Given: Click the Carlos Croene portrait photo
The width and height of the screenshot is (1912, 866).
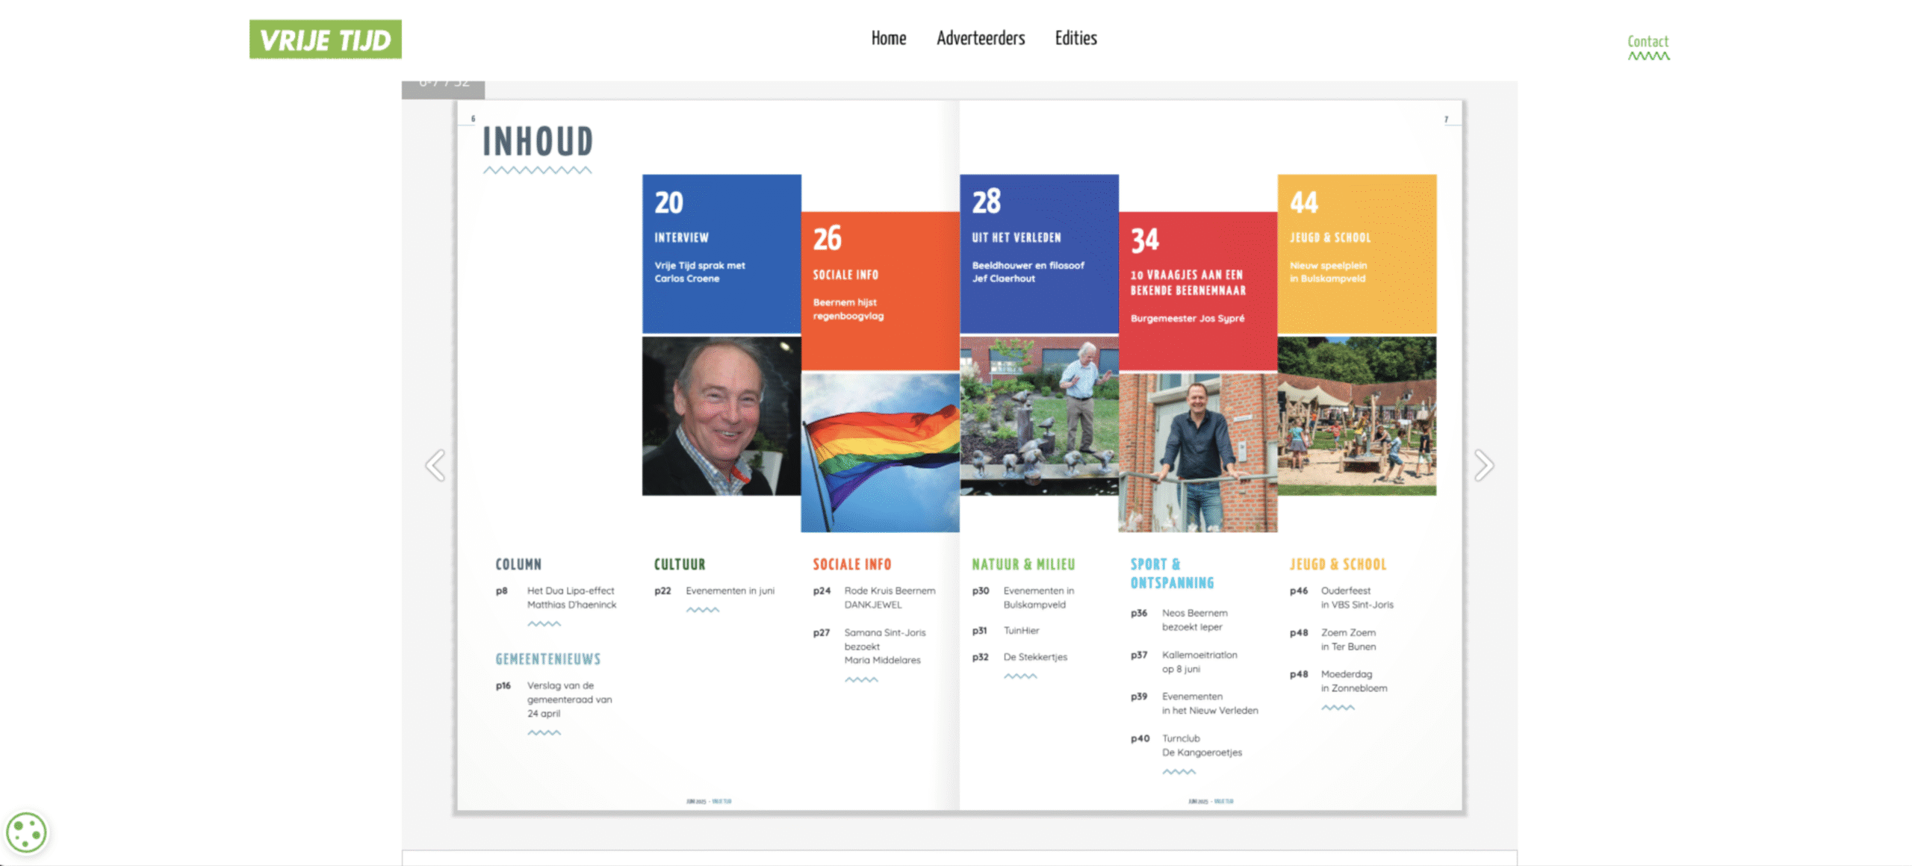Looking at the screenshot, I should tap(721, 416).
